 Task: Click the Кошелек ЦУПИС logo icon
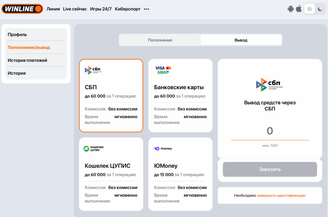(94, 149)
